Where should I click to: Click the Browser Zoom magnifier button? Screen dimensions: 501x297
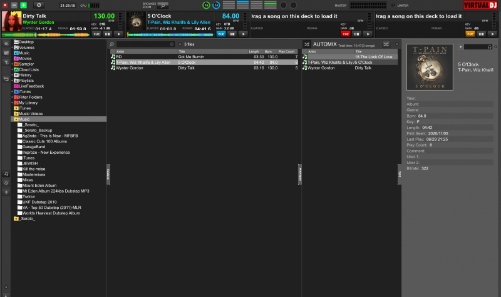point(163,6)
